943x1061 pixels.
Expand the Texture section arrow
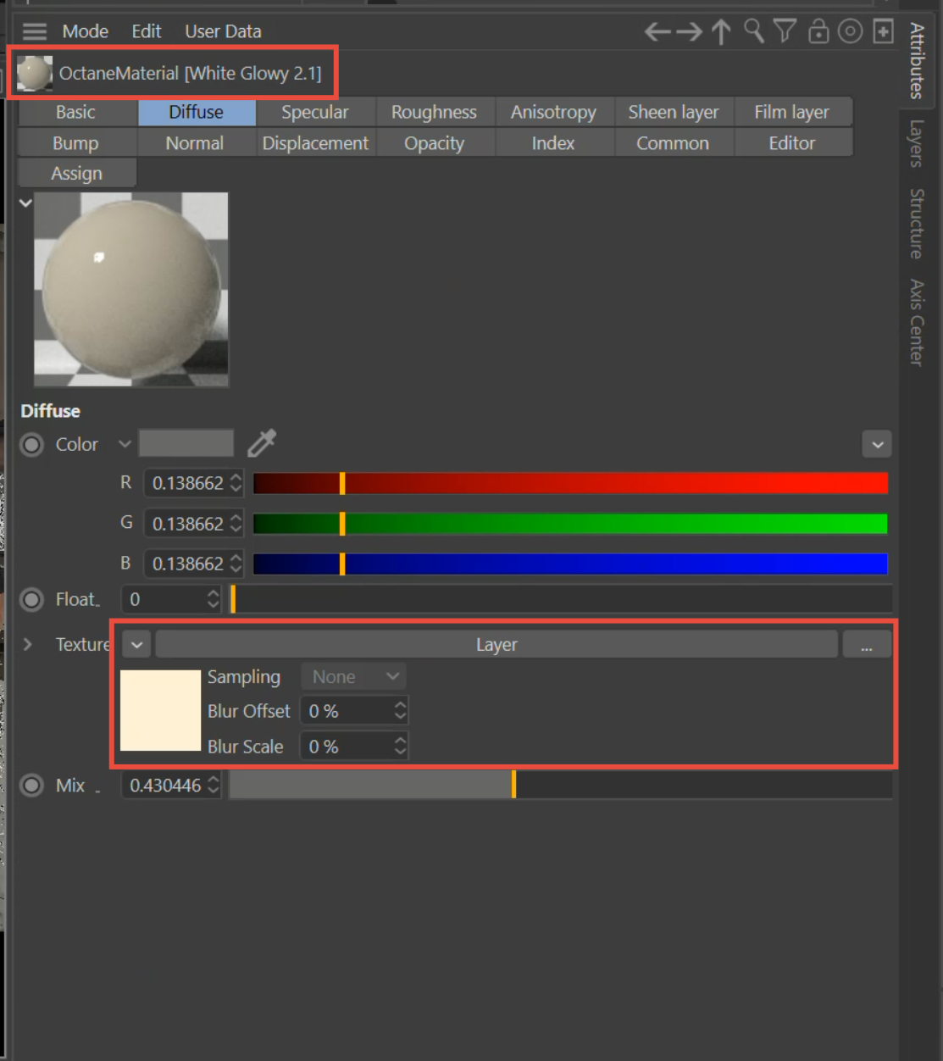tap(27, 644)
